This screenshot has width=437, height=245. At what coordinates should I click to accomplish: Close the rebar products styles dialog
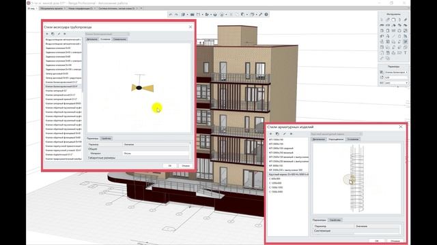(401, 127)
